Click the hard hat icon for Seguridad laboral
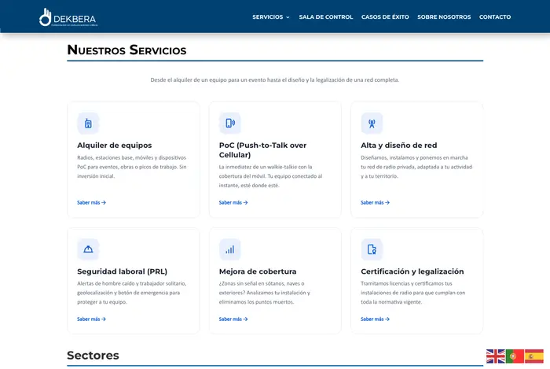Screen dimensions: 550x369 point(88,249)
